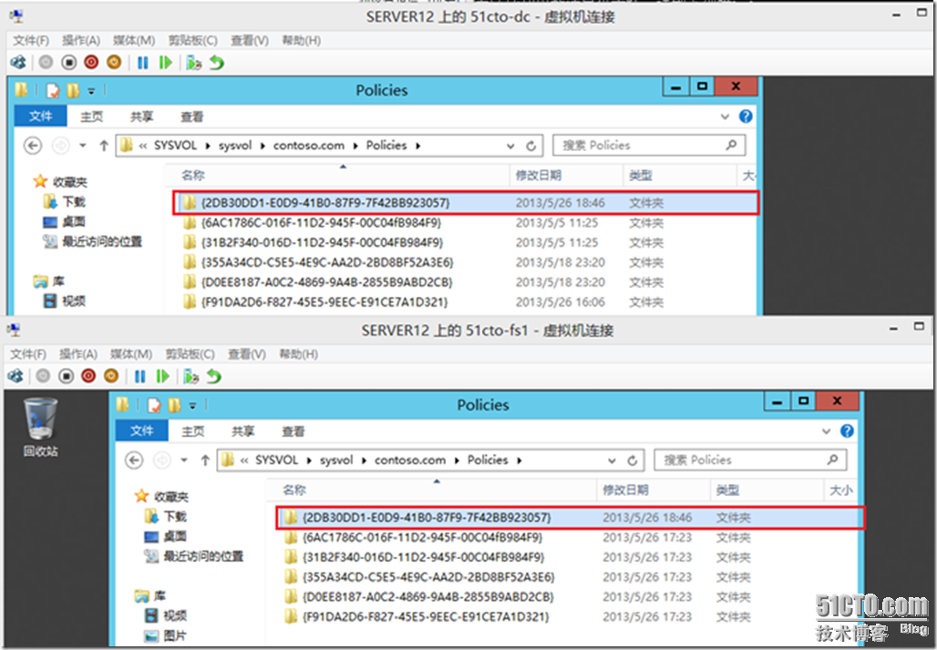Click Reset play icon in 51cto-fs1 toolbar
This screenshot has height=650, width=937.
162,376
